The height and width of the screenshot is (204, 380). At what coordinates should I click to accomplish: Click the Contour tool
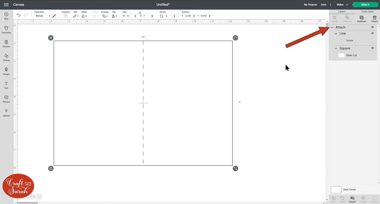coord(374,199)
